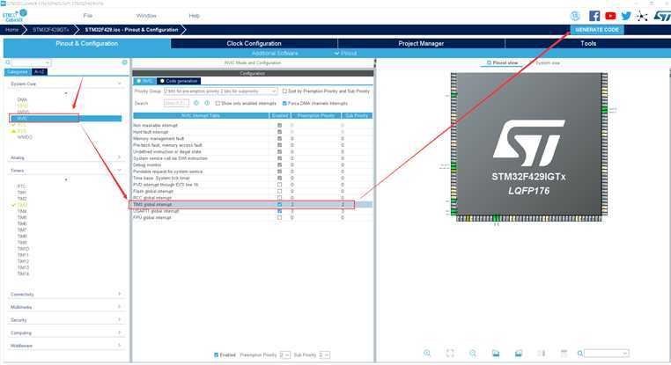Select DMA in System Core list
This screenshot has height=365, width=671.
point(22,99)
